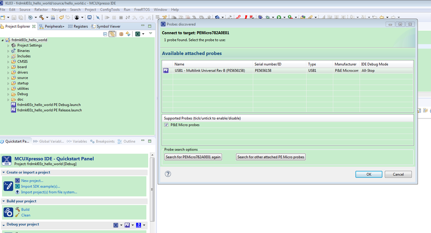Click the user profile circle toolbar icon
The image size is (431, 233).
click(x=77, y=17)
